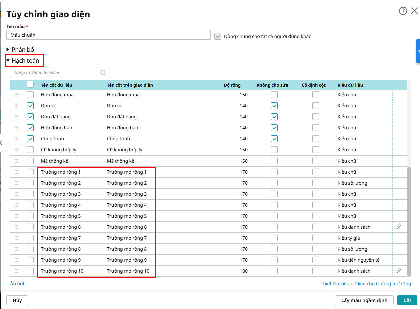Grab drag handle of Hợp đồng mua row

click(17, 95)
